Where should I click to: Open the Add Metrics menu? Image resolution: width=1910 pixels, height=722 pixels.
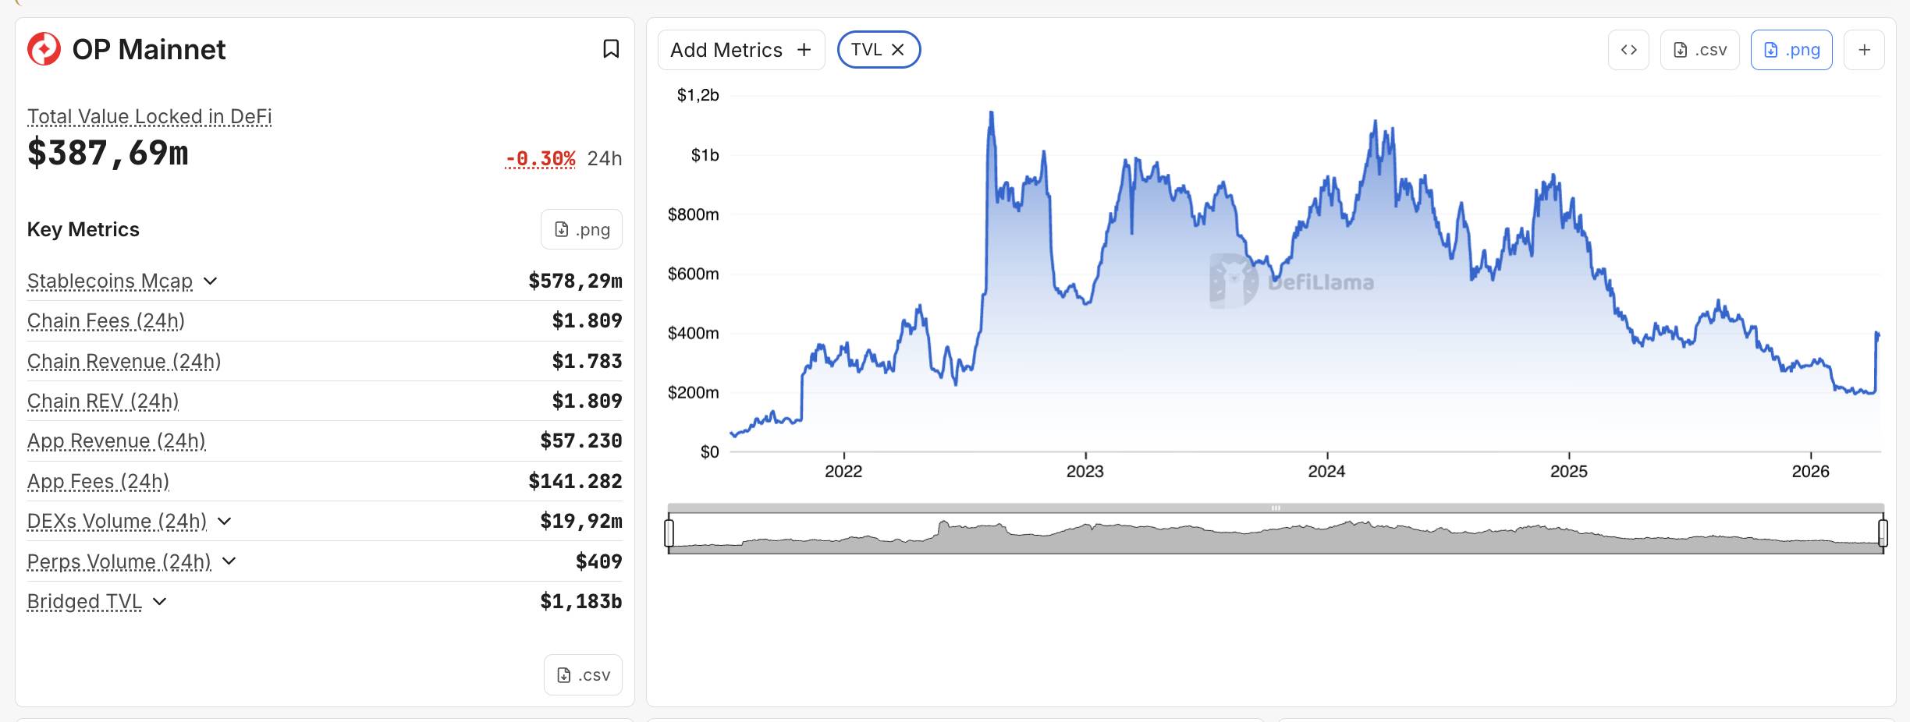(x=740, y=49)
